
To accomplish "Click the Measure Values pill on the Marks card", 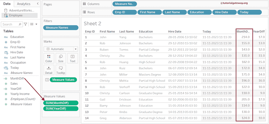I will tap(63, 80).
